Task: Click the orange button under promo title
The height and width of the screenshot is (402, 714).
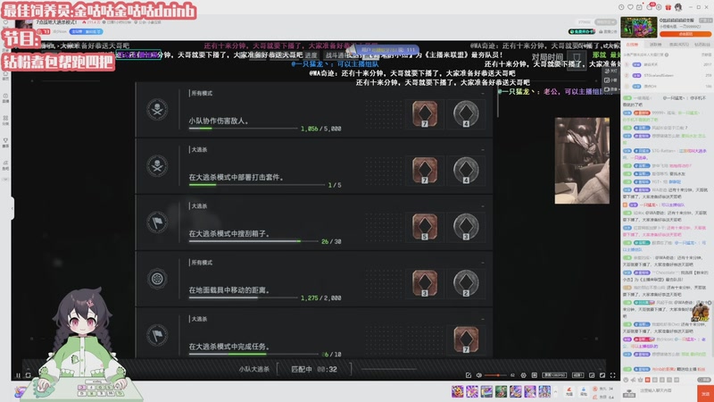Action: (685, 34)
